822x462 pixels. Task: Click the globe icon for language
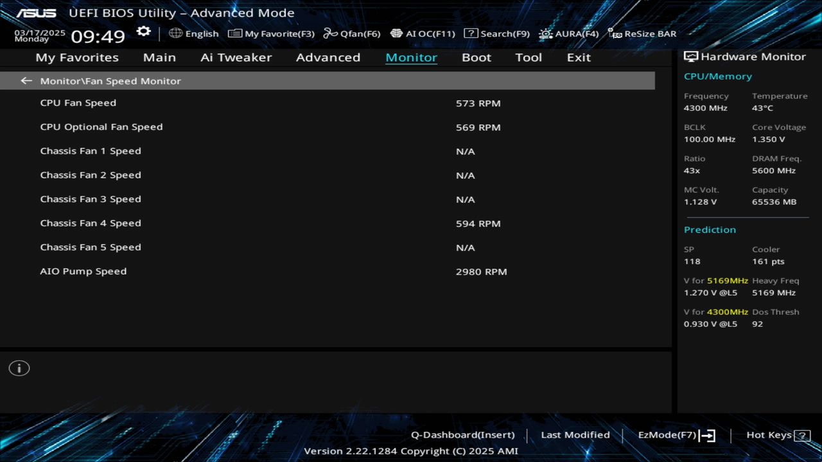pyautogui.click(x=175, y=33)
